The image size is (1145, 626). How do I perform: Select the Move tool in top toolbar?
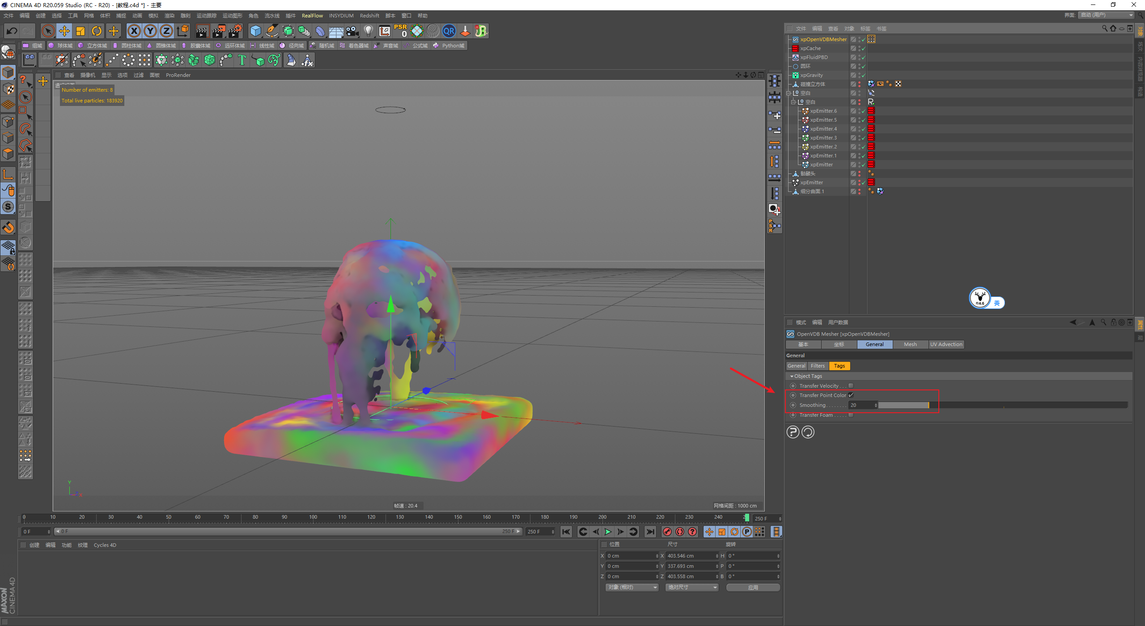[x=64, y=31]
